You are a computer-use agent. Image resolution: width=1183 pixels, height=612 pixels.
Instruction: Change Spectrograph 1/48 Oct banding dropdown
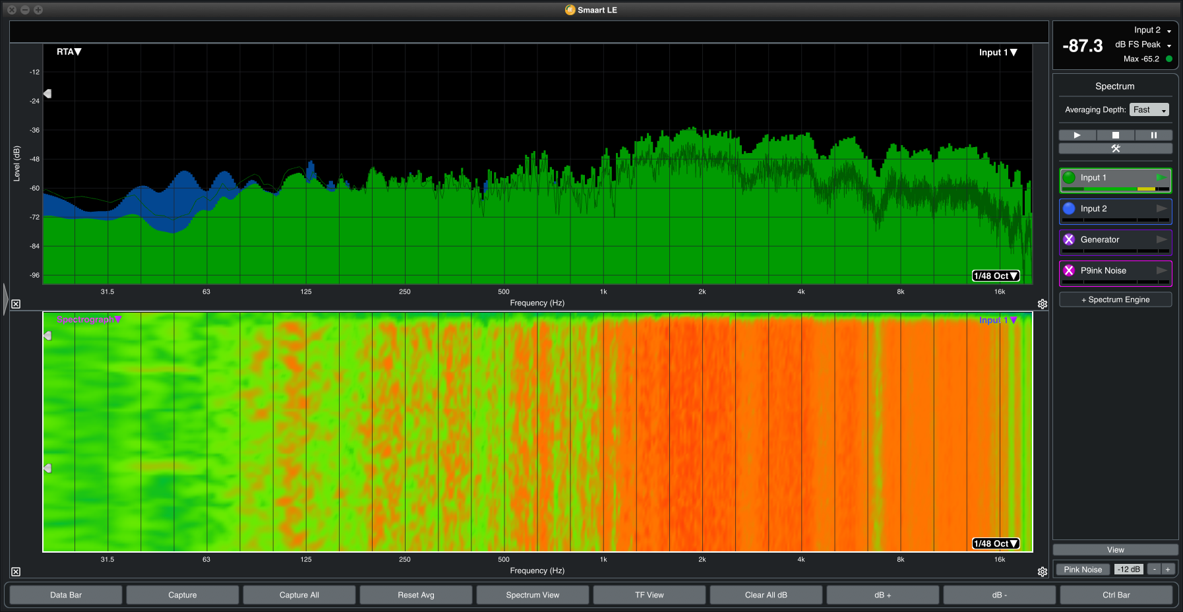(x=996, y=543)
